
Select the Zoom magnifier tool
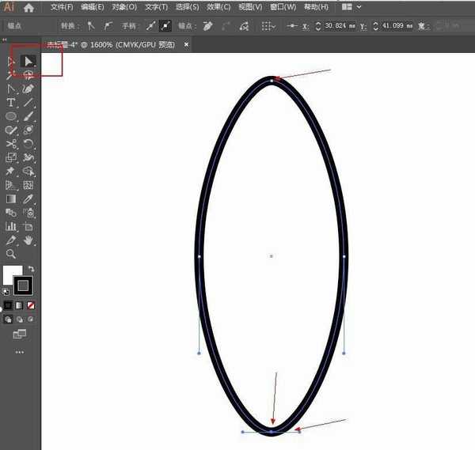[x=11, y=254]
